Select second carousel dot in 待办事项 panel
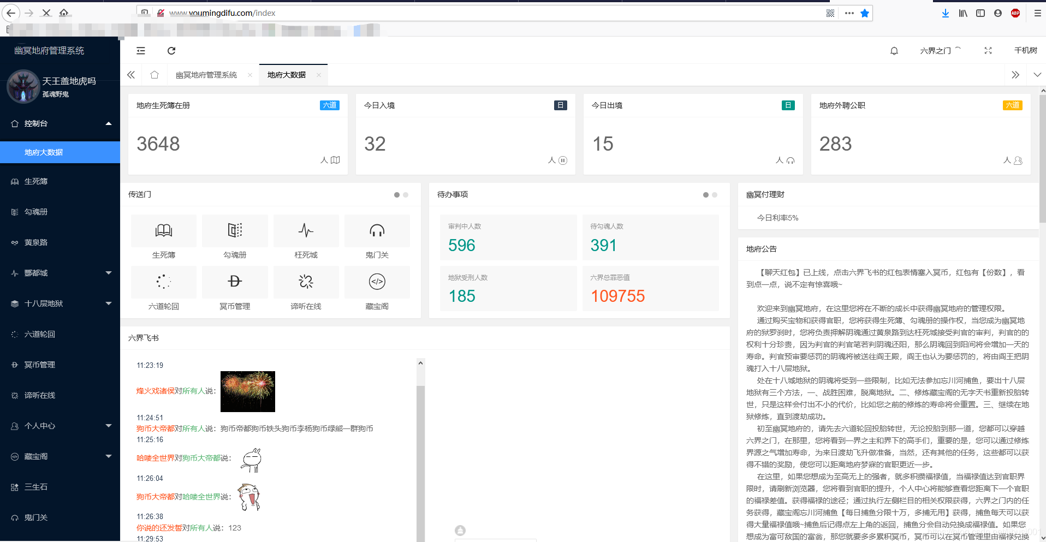This screenshot has width=1046, height=542. coord(715,195)
